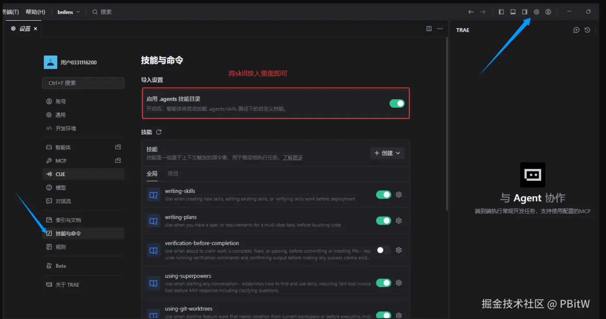
Task: Open the writing-skills gear settings
Action: point(399,195)
